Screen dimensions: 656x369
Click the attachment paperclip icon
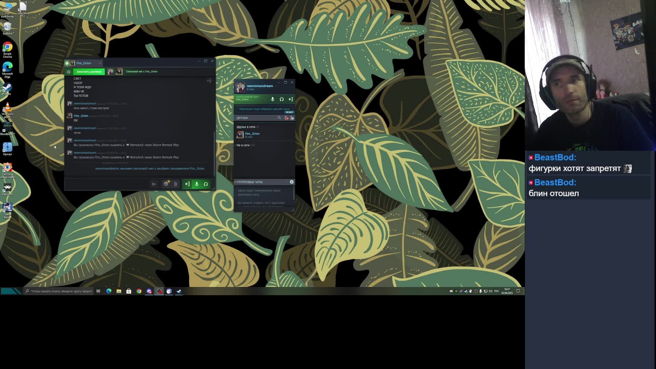tap(175, 184)
